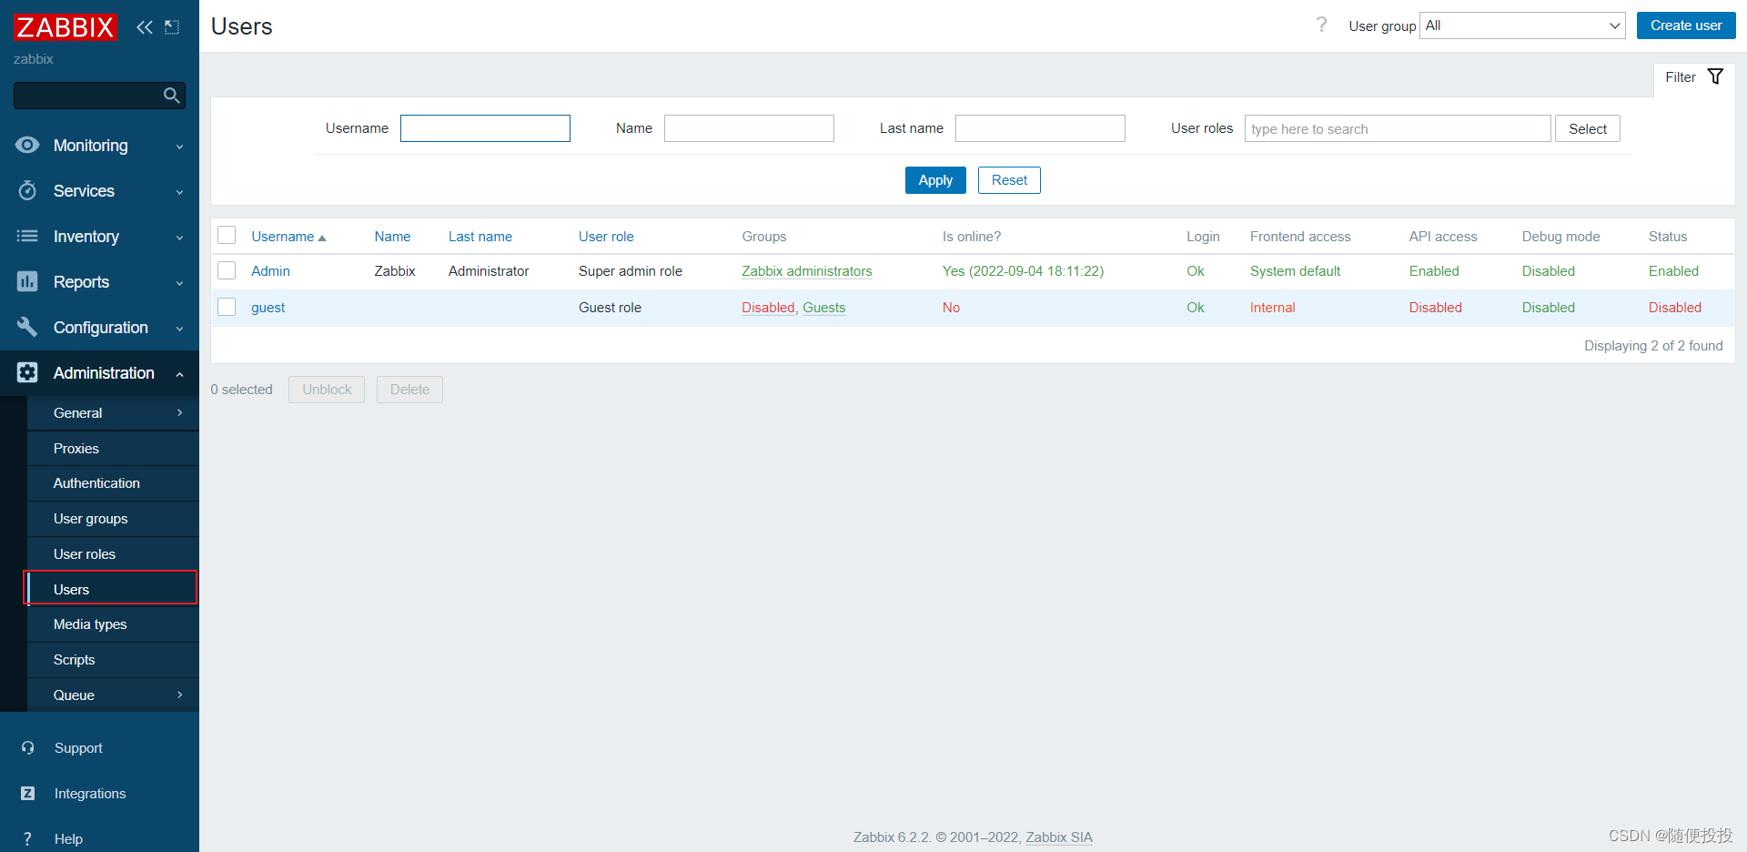Focus the Name filter field
The image size is (1747, 852).
[749, 128]
